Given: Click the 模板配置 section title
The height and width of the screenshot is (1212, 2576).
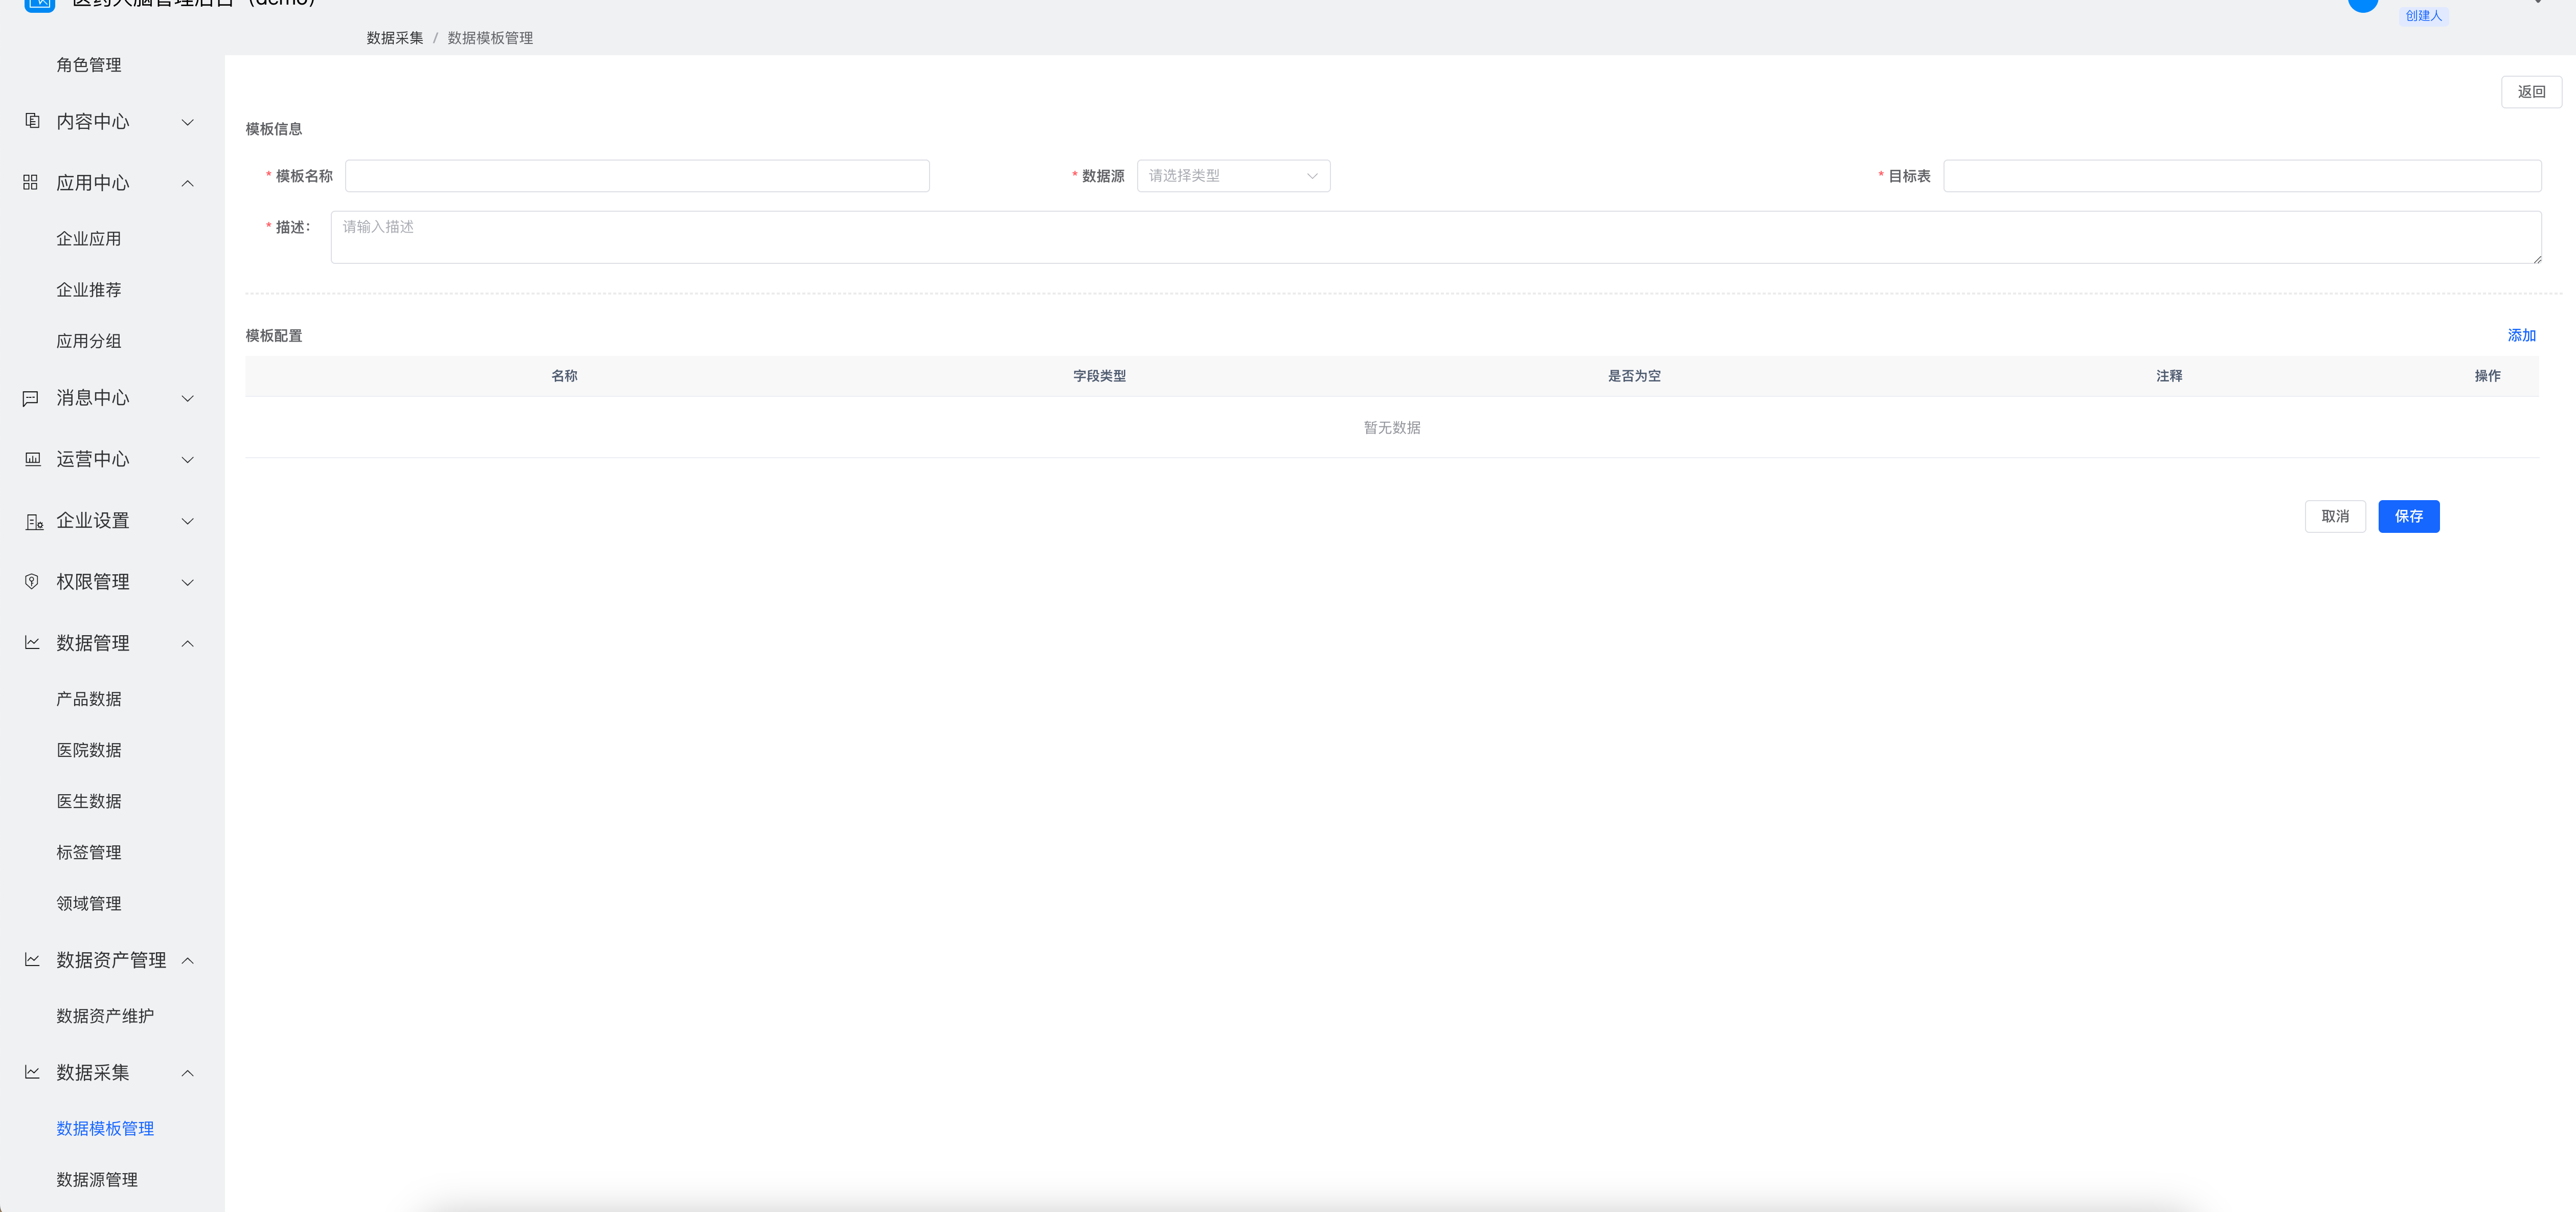Looking at the screenshot, I should [x=274, y=336].
